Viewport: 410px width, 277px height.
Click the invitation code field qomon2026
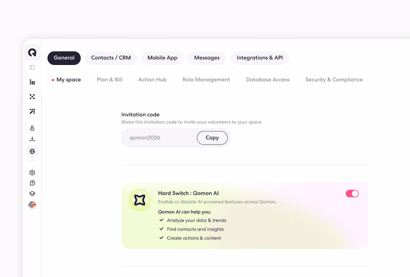click(x=159, y=138)
